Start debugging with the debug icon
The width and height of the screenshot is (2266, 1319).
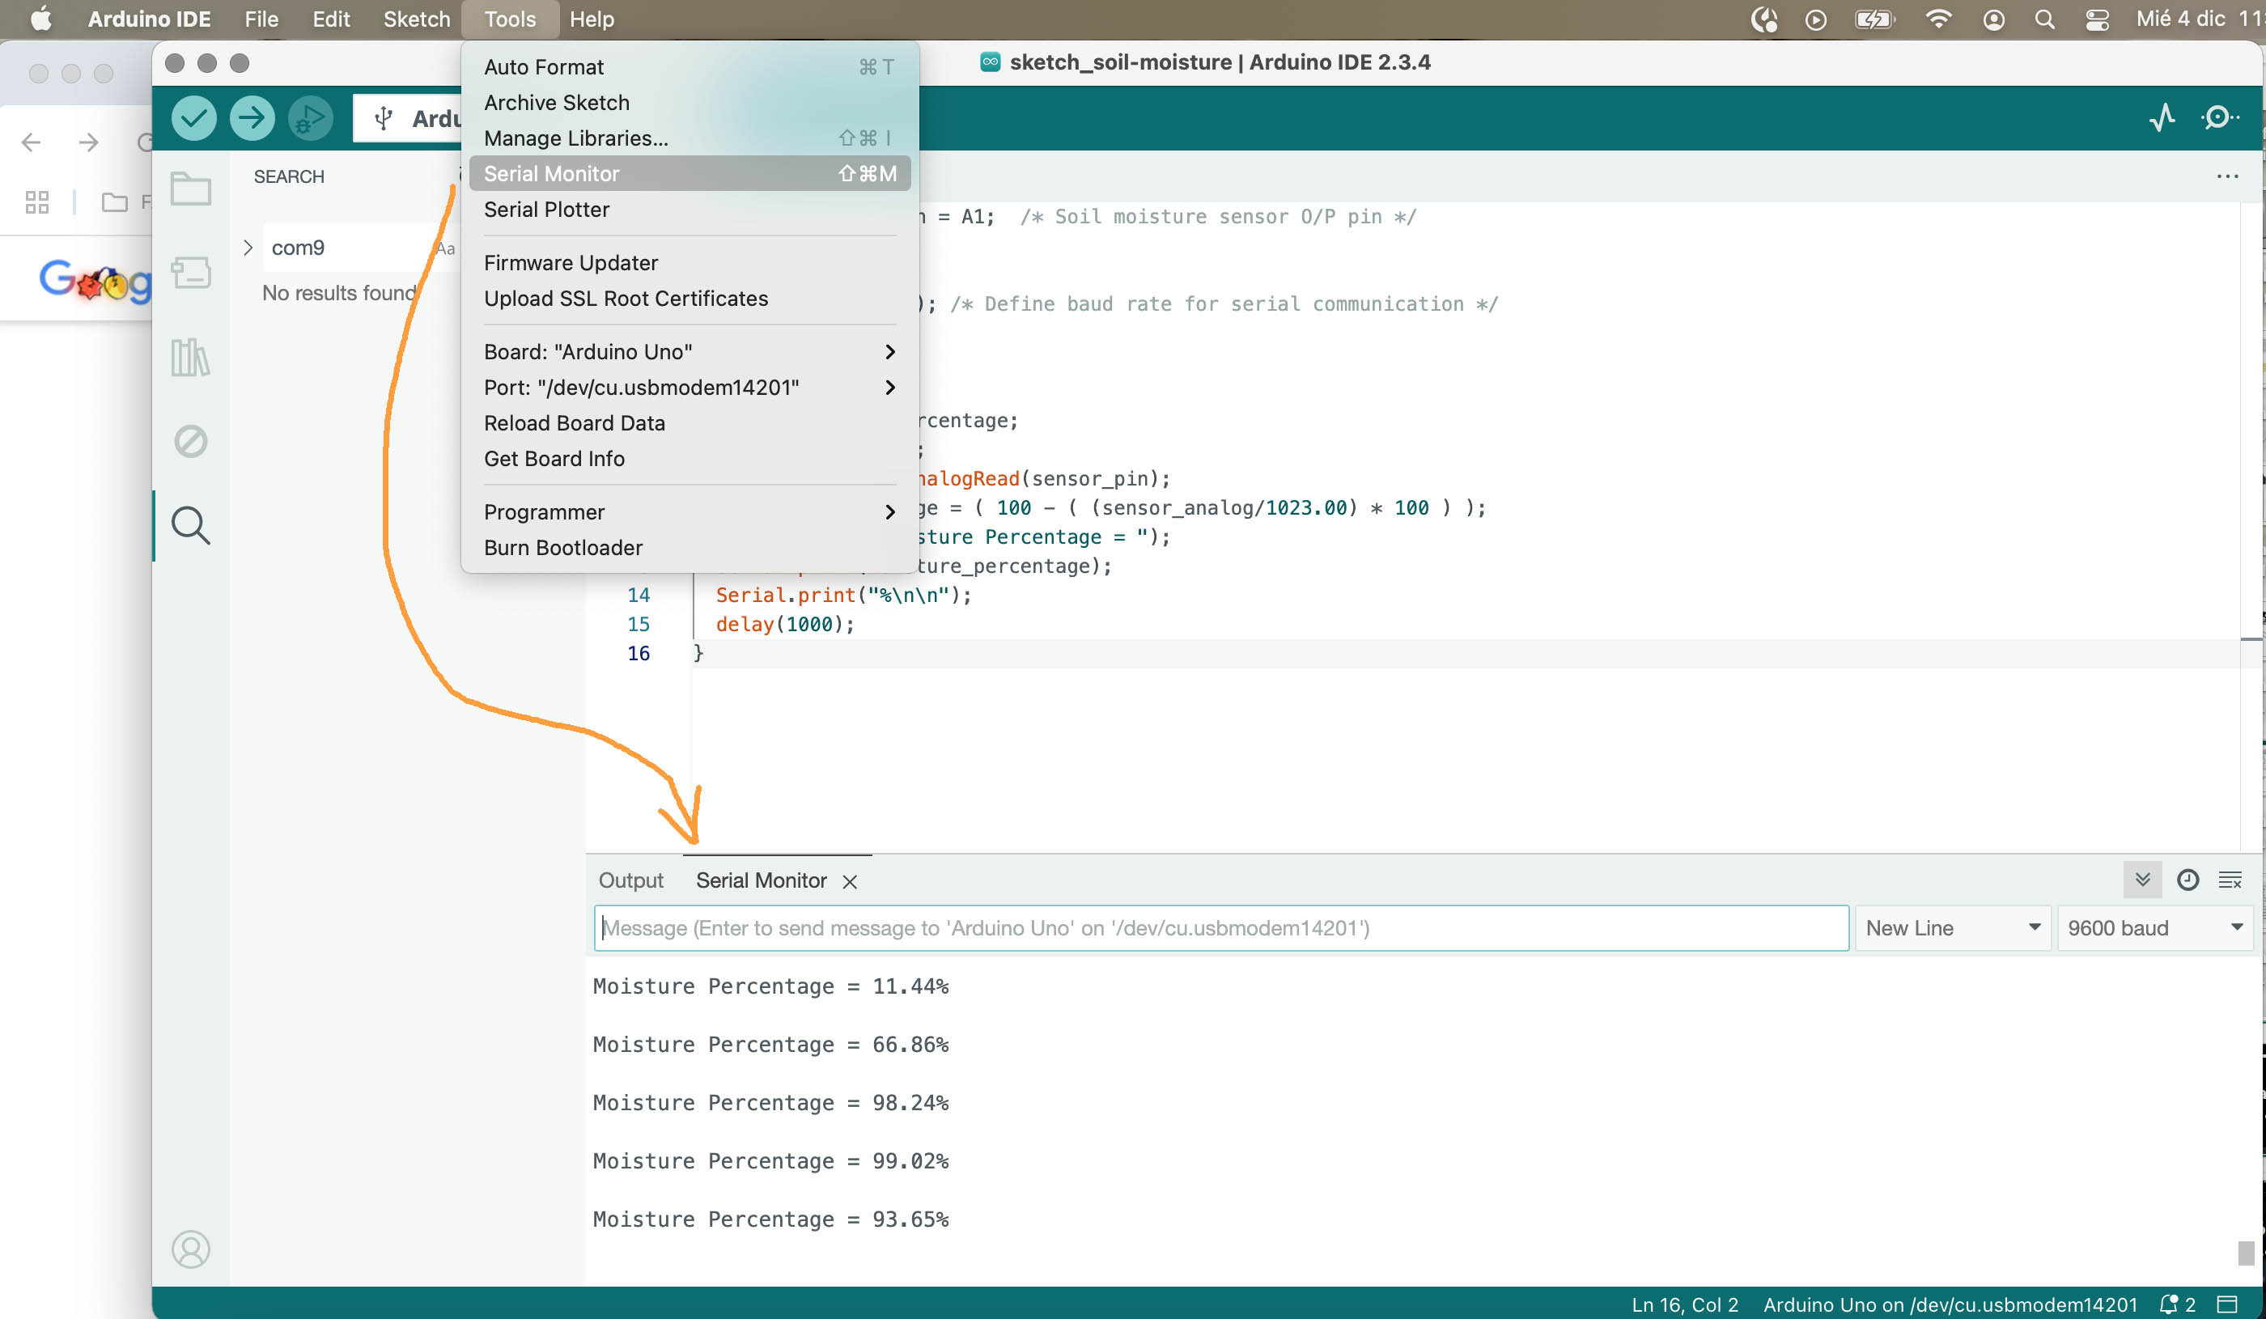[x=310, y=118]
